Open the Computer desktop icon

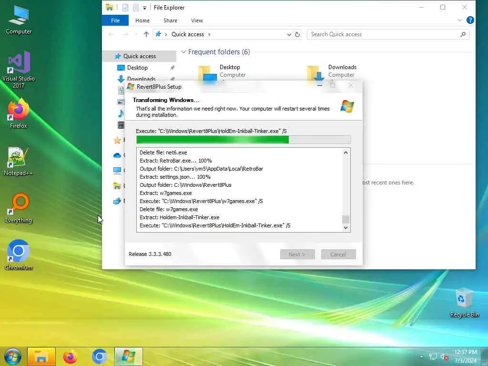(19, 20)
